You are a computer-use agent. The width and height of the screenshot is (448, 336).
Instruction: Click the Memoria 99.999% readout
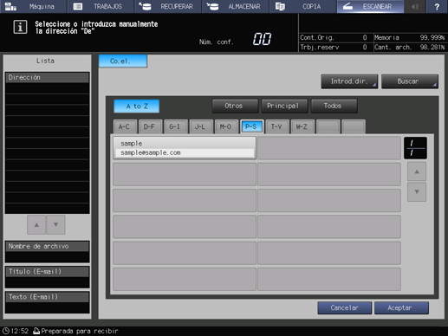pos(410,37)
